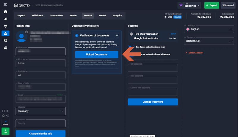Click the Delete Account link
The image size is (238, 137).
pyautogui.click(x=196, y=53)
